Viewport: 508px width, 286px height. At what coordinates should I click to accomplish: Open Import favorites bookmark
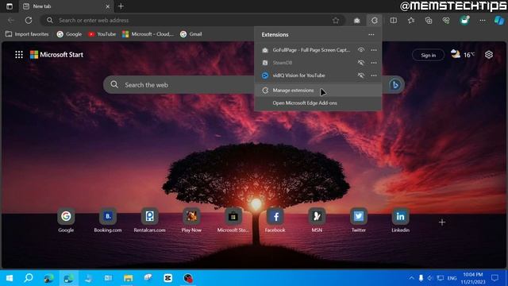27,34
